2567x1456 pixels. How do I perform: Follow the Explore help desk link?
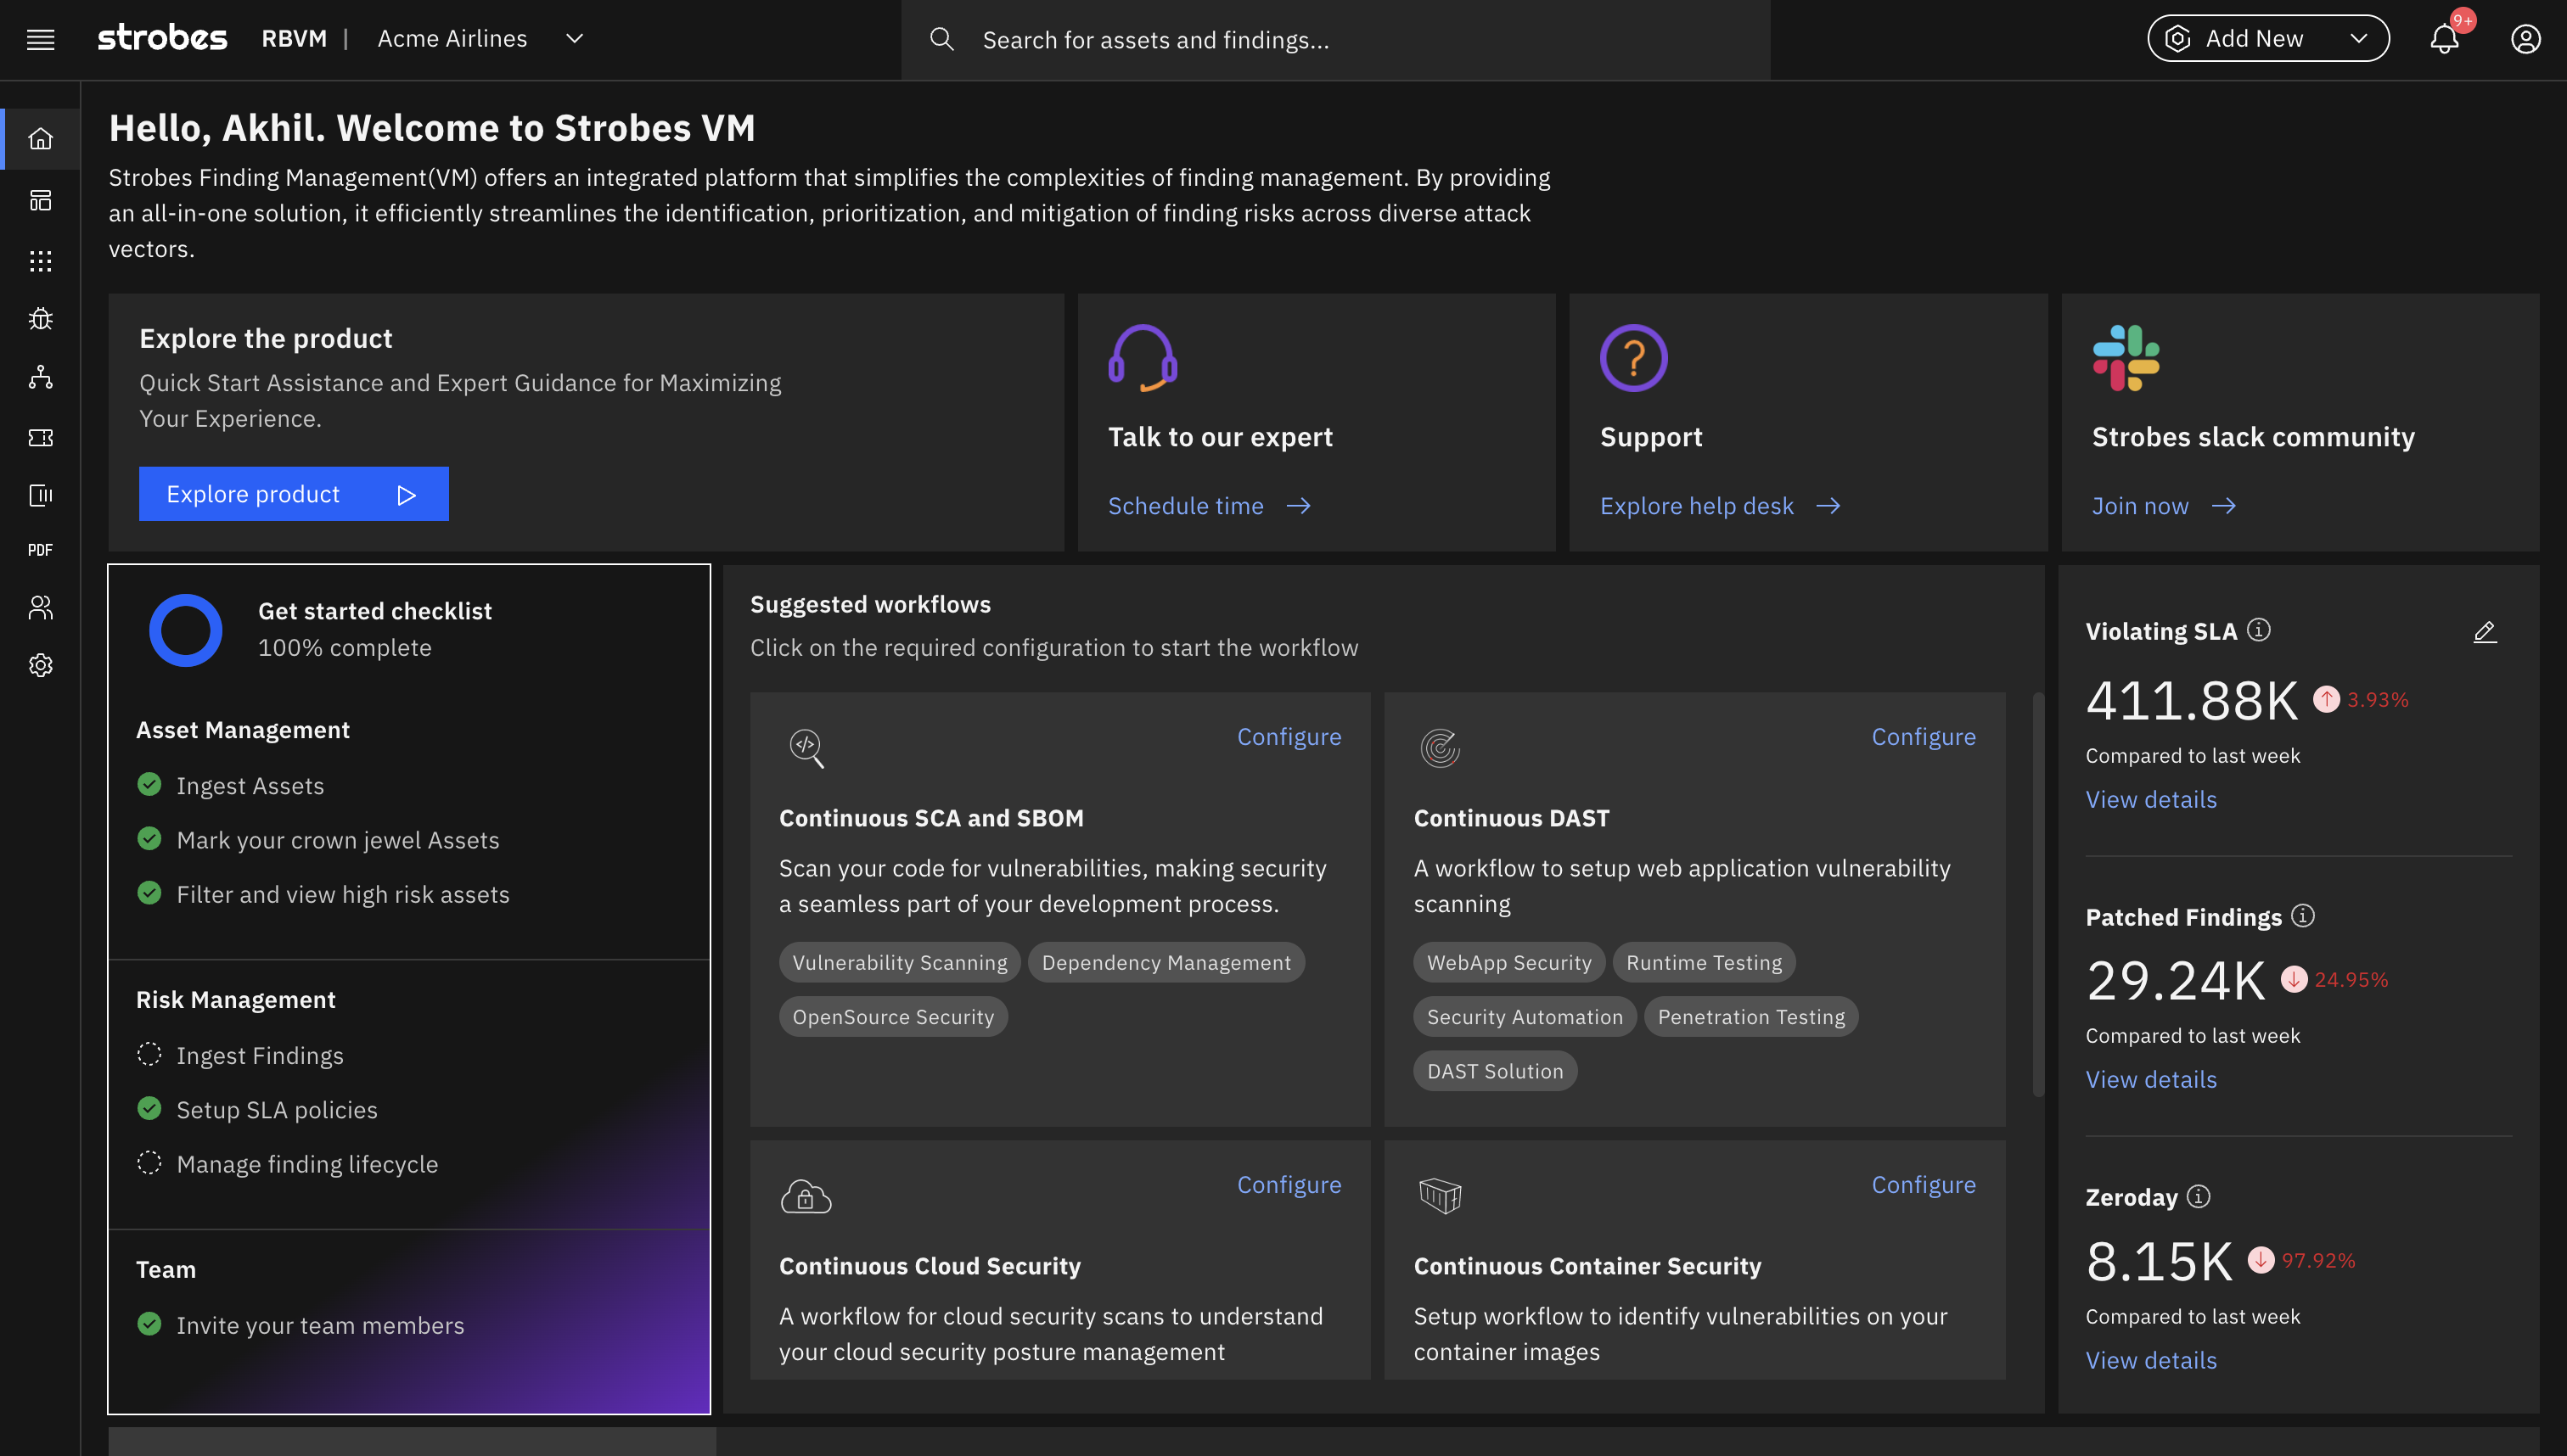click(x=1721, y=506)
